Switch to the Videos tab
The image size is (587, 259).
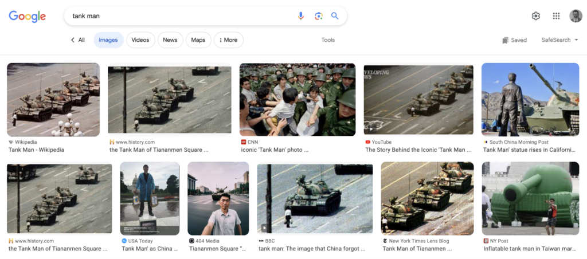pos(140,40)
